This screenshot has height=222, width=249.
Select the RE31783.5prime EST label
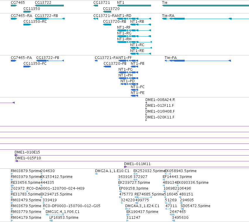[25, 195]
